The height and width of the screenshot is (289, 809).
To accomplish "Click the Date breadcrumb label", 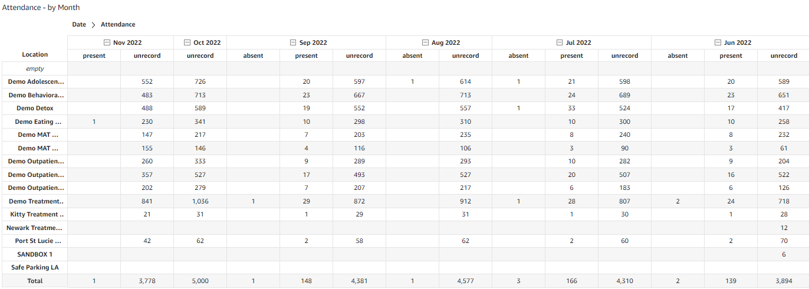I will (x=79, y=25).
